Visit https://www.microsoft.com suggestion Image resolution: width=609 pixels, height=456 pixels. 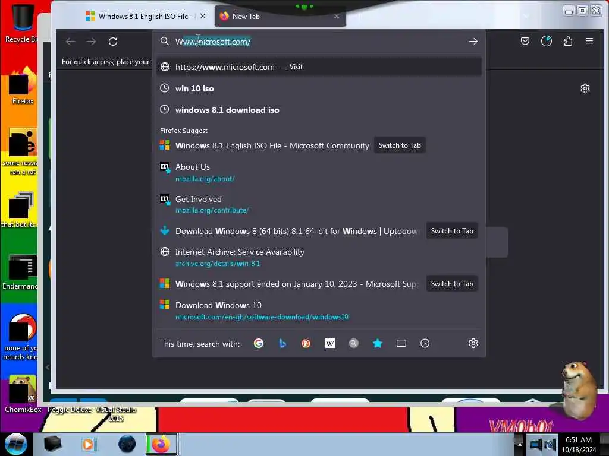click(x=319, y=67)
